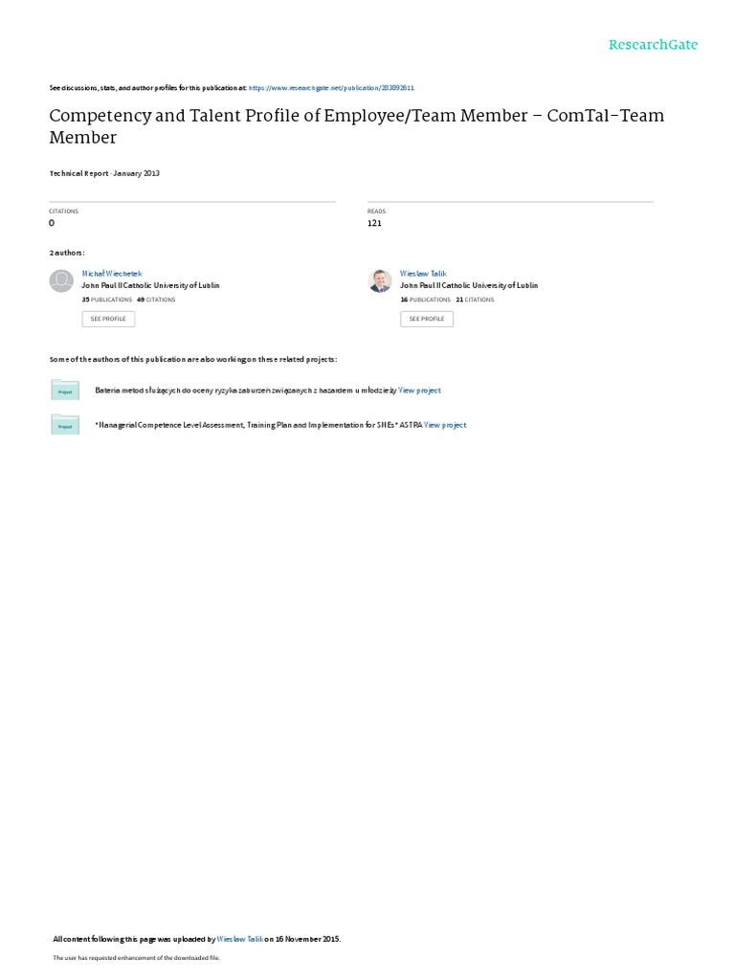Click the 49 citations count

click(x=156, y=300)
